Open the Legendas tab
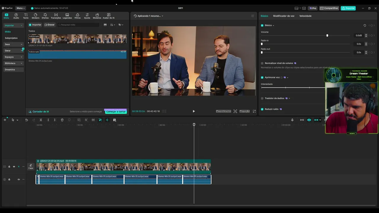Screen dimensions: 379x213 tap(67, 16)
